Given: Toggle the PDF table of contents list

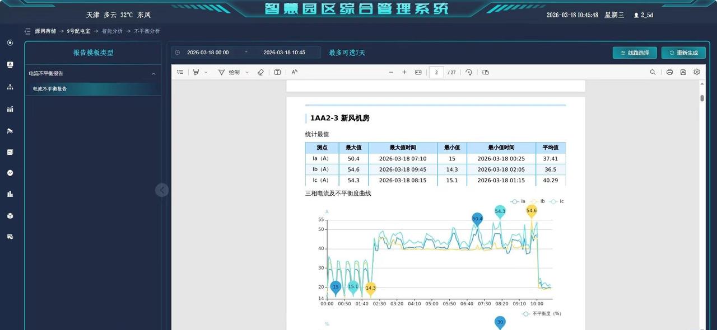Looking at the screenshot, I should click(180, 72).
